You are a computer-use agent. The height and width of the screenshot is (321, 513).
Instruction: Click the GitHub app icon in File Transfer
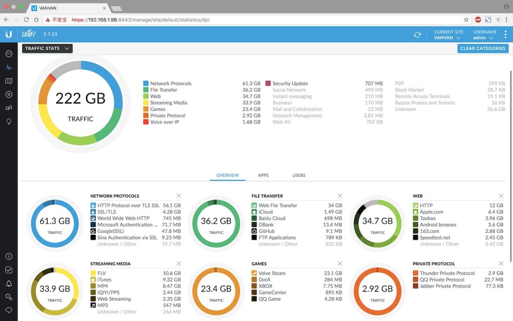pyautogui.click(x=254, y=231)
